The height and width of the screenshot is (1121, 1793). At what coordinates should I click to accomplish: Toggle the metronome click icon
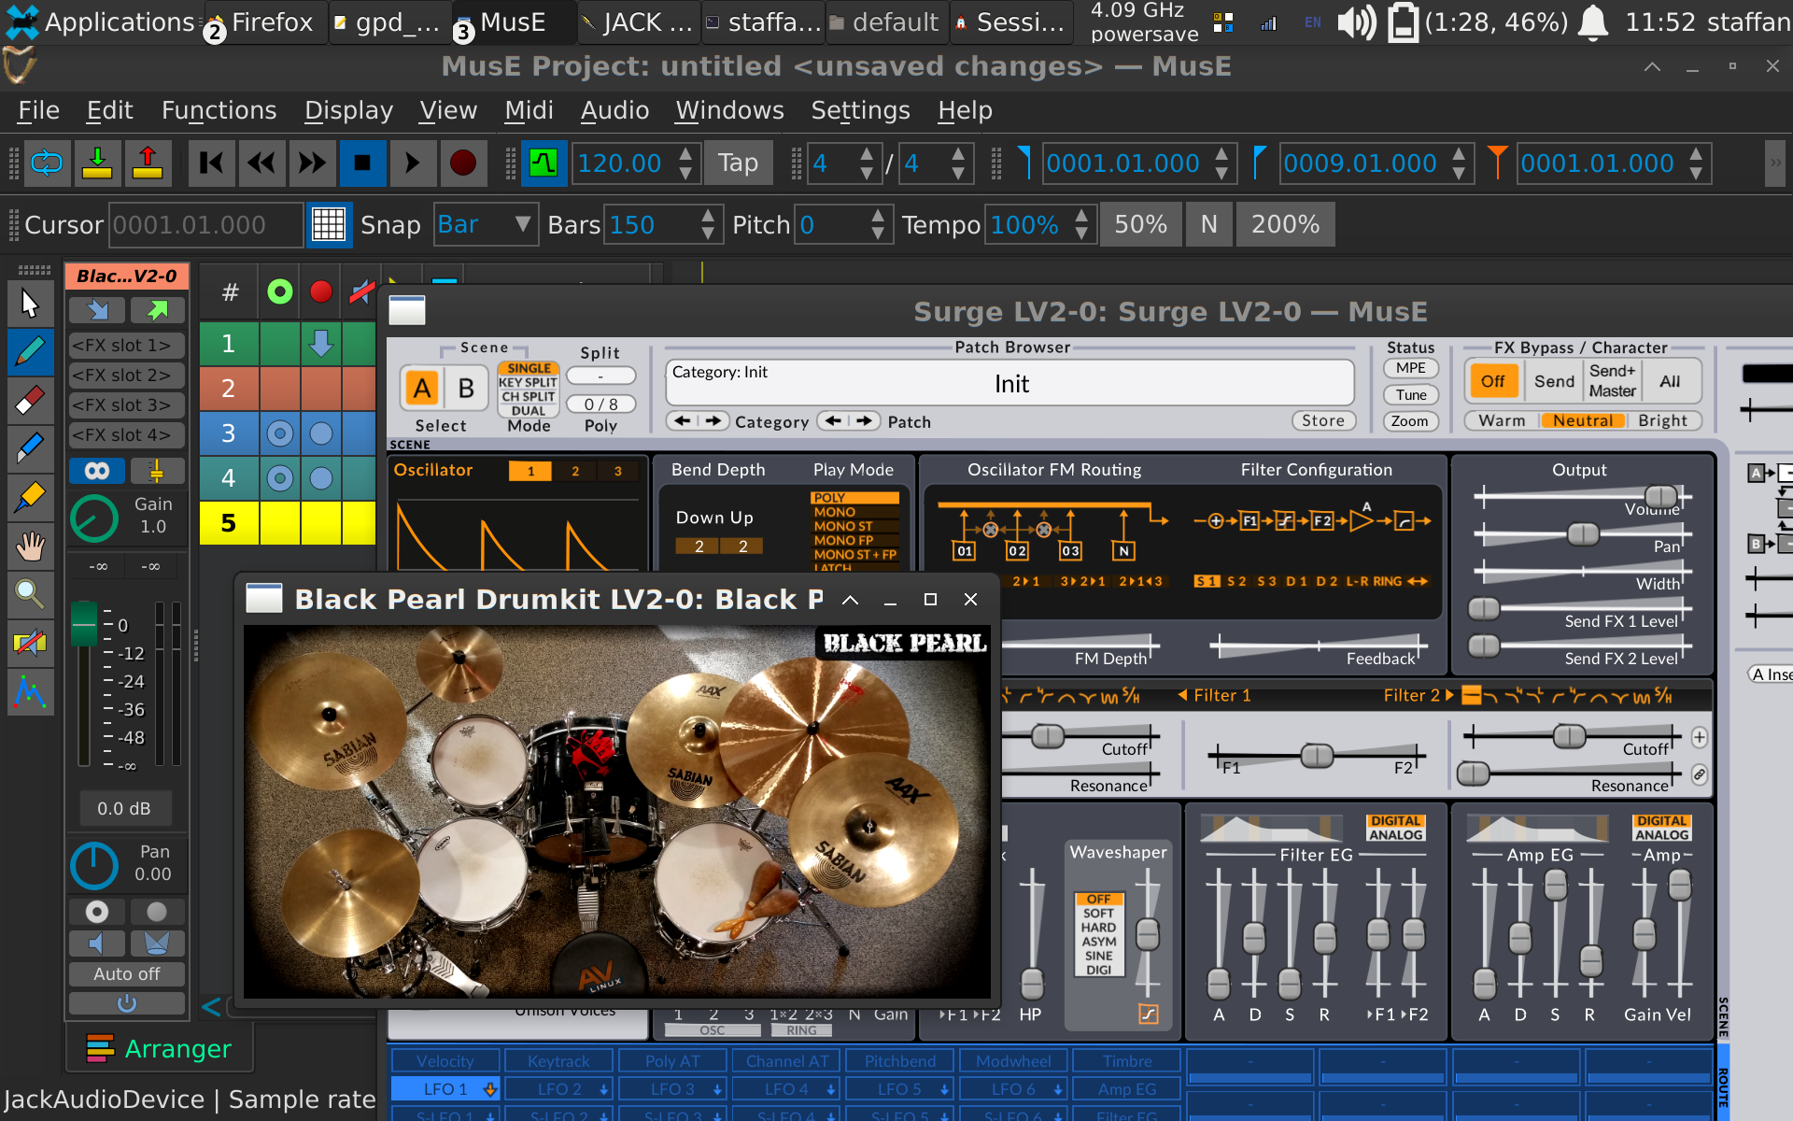[543, 163]
